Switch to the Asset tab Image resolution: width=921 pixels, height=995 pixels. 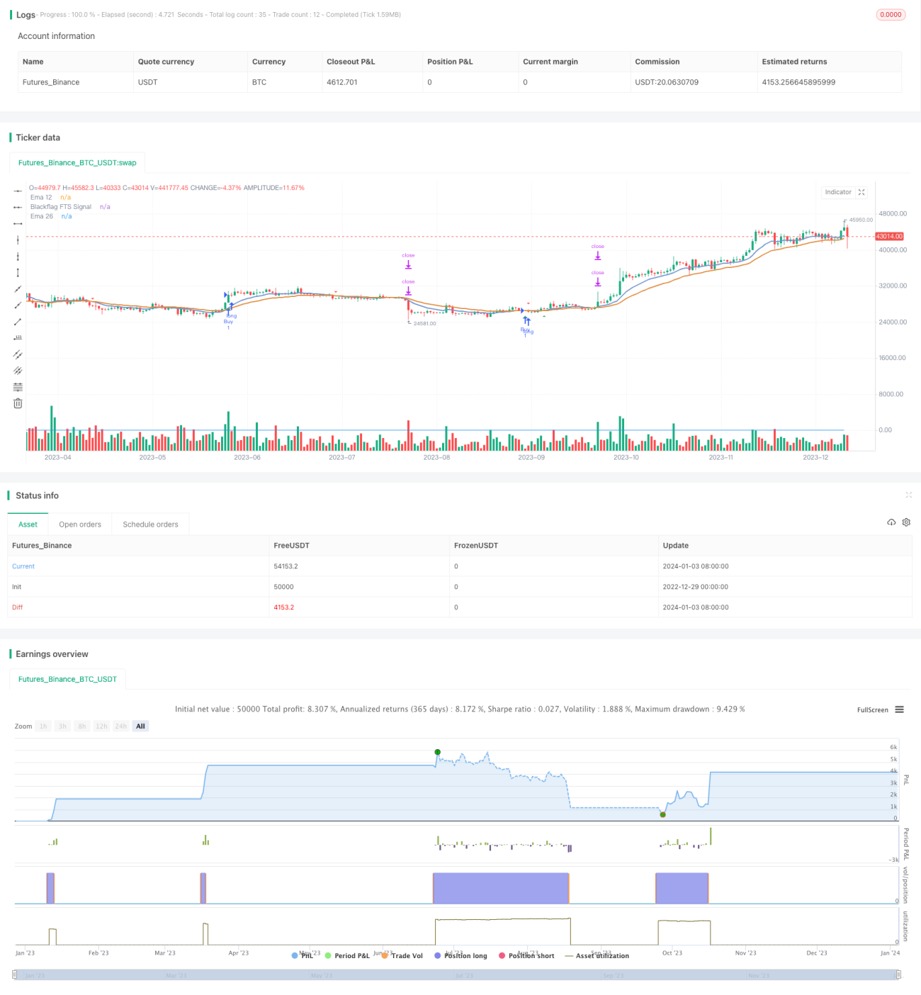28,524
